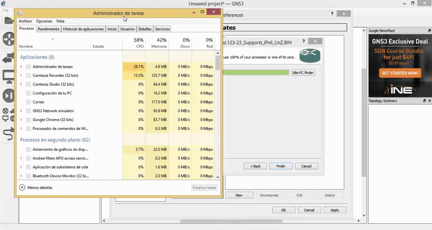
Task: Open the File menu in GNS3
Action: 5,10
